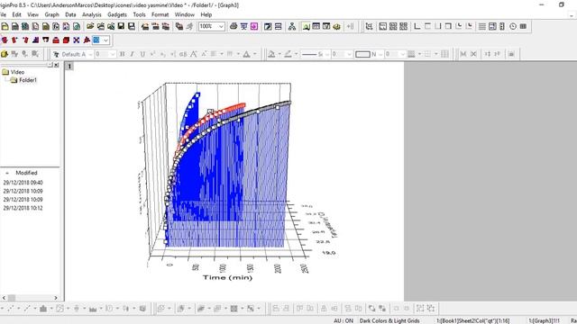577x324 pixels.
Task: Close the Project Explorer panel
Action: pos(56,65)
